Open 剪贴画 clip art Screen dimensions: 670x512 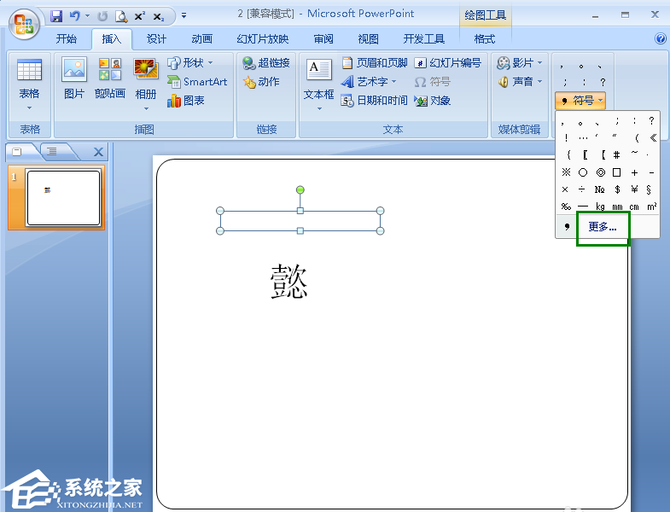pyautogui.click(x=109, y=79)
